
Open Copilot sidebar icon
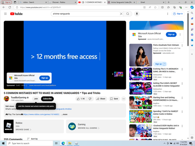click(192, 7)
